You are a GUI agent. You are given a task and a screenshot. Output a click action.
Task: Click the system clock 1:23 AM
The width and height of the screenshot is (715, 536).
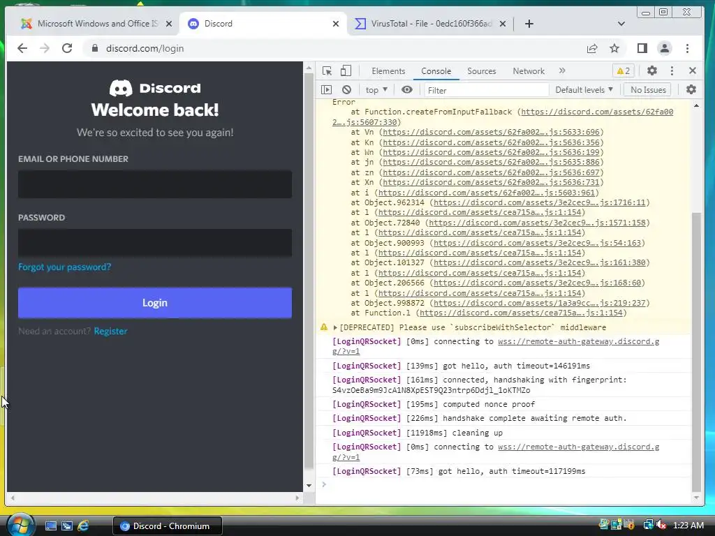point(688,526)
